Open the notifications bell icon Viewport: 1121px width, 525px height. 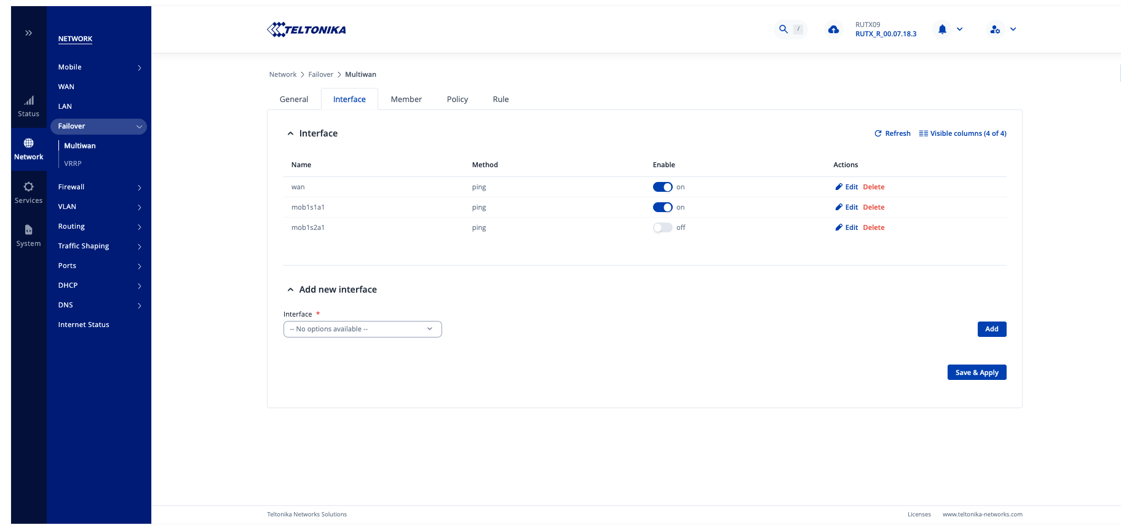click(942, 29)
